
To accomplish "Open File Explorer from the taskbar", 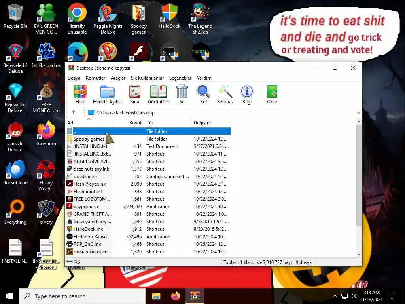I will (156, 296).
